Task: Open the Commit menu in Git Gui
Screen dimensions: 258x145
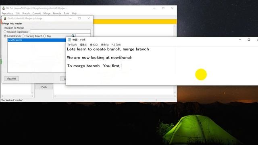Action: click(37, 13)
